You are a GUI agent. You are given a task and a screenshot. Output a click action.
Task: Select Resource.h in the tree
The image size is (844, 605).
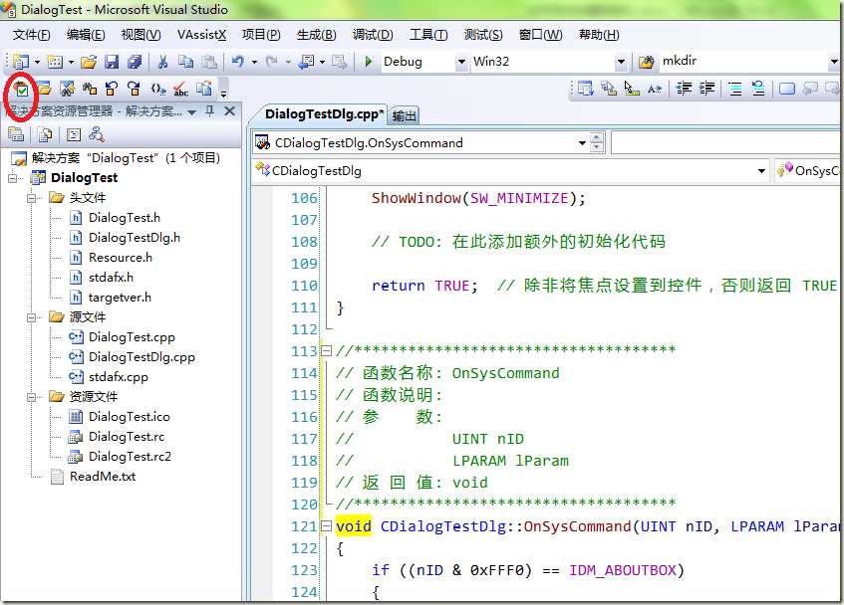[120, 258]
